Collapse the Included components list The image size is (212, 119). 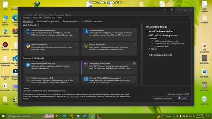click(x=149, y=38)
